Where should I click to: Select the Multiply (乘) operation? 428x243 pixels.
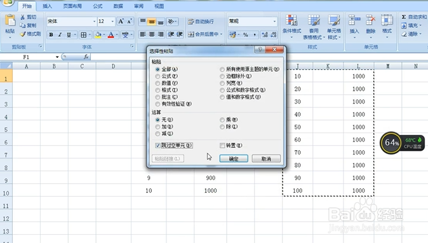[222, 120]
